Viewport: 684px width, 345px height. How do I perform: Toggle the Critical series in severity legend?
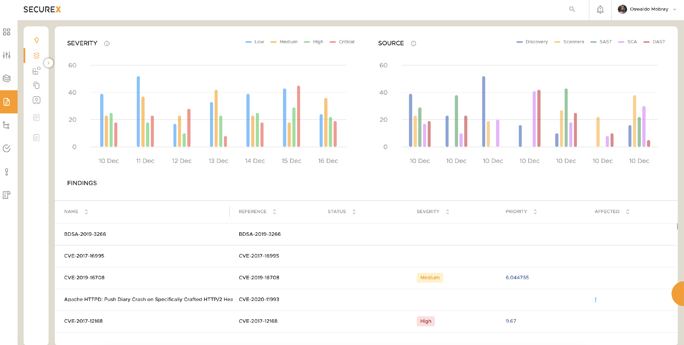pos(342,42)
